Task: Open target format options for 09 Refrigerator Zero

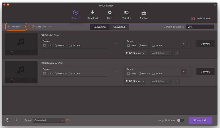Action: click(184, 72)
